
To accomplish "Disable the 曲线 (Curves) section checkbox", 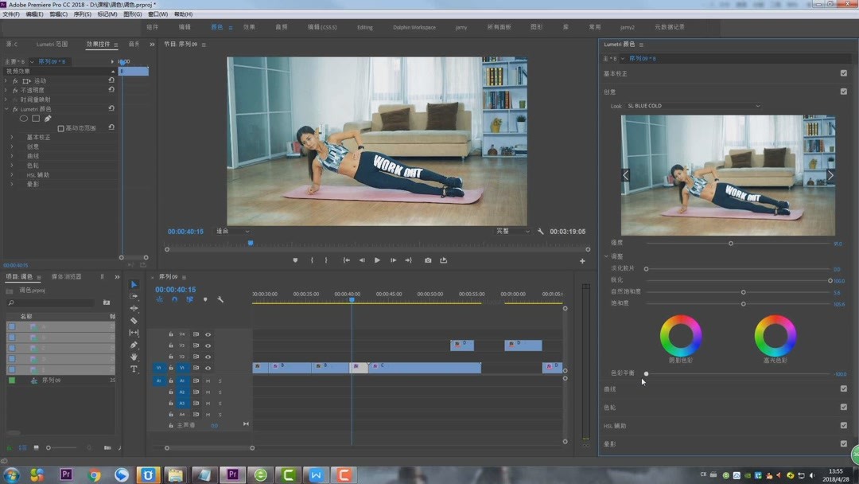I will (844, 388).
